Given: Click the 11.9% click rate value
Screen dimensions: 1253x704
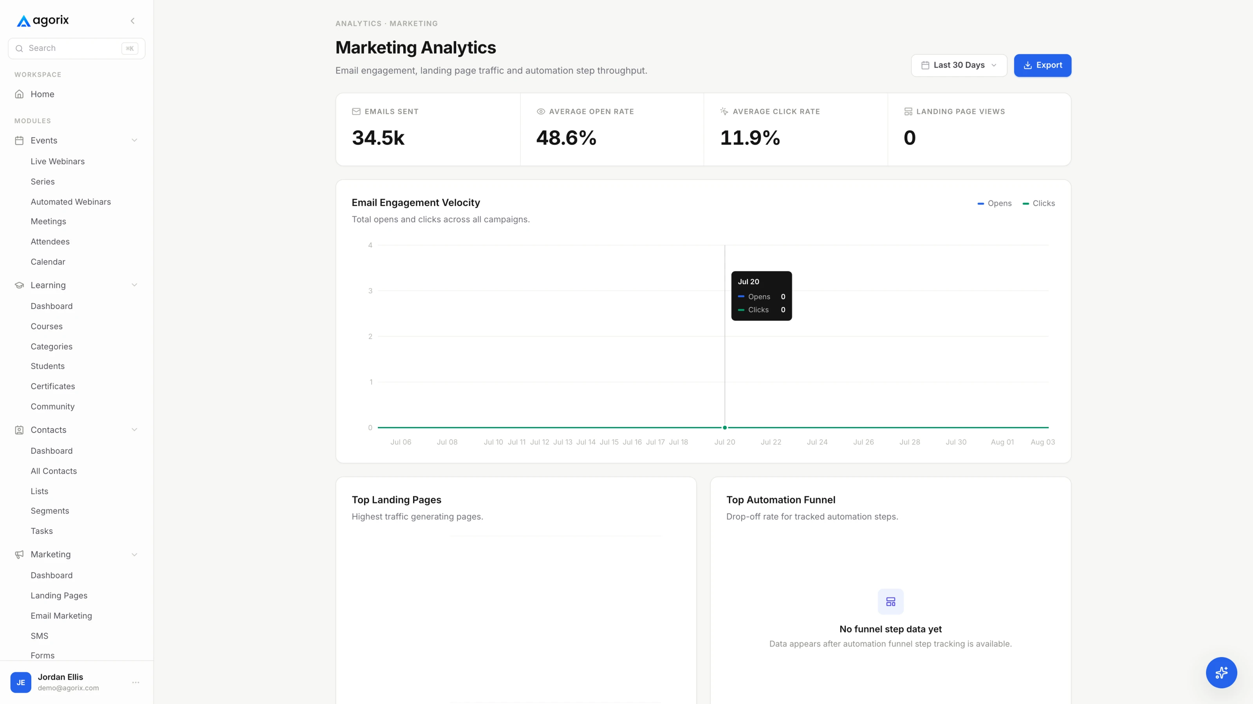Looking at the screenshot, I should [x=750, y=138].
